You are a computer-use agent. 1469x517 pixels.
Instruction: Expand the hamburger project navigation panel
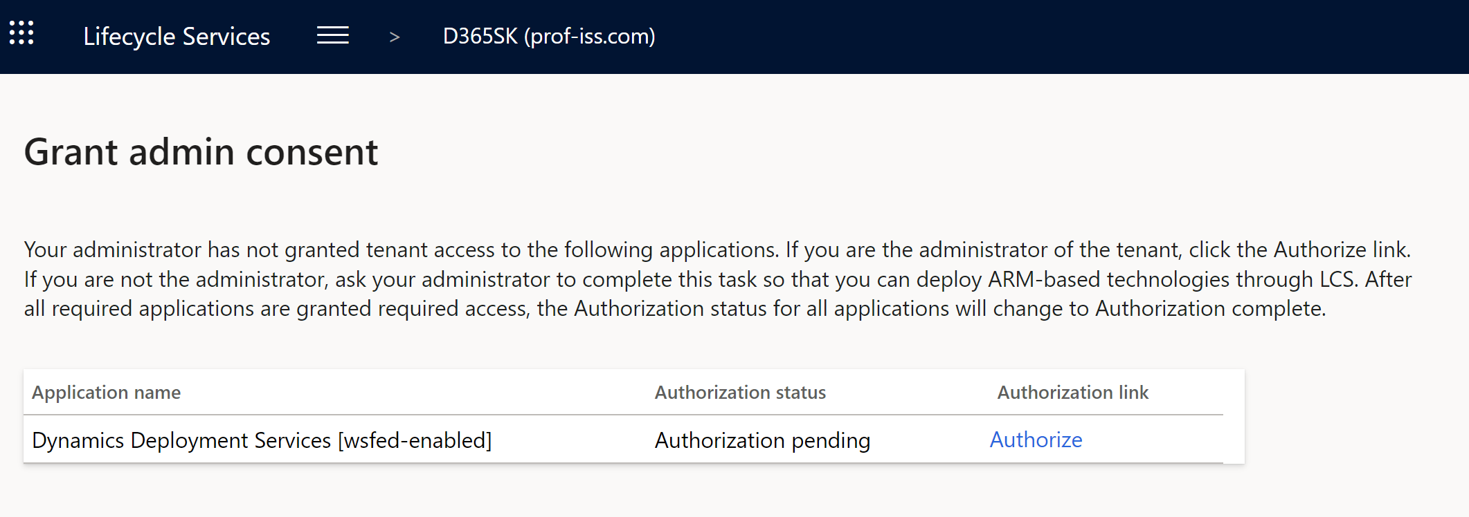(x=332, y=36)
